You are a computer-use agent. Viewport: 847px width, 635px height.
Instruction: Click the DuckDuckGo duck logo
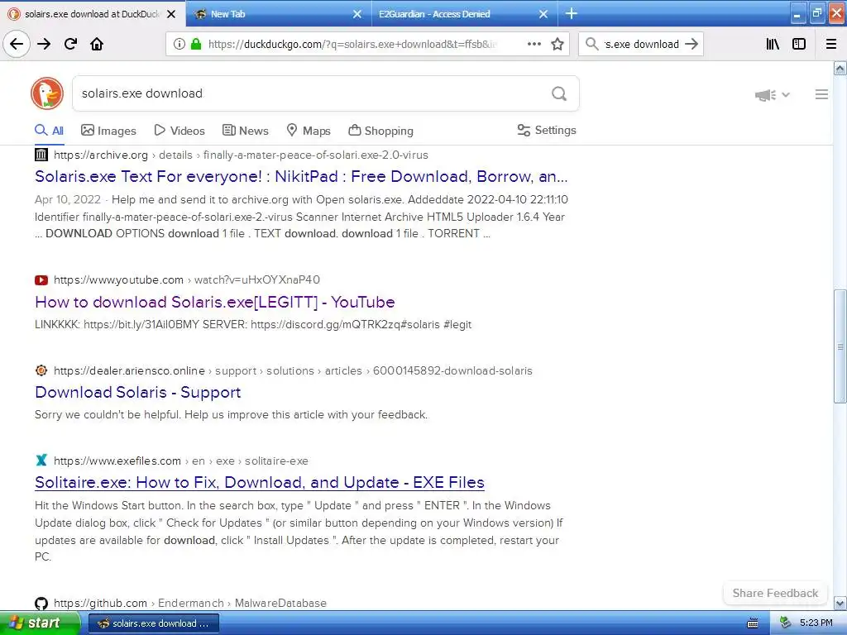[47, 93]
